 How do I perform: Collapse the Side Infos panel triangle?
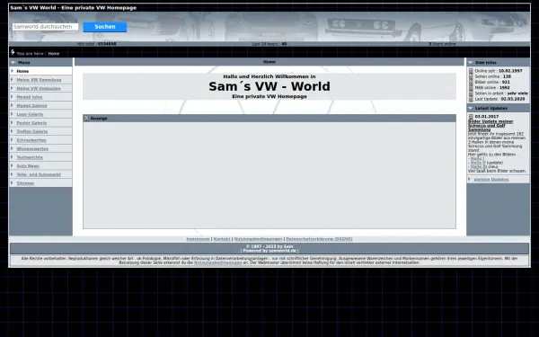(x=470, y=63)
